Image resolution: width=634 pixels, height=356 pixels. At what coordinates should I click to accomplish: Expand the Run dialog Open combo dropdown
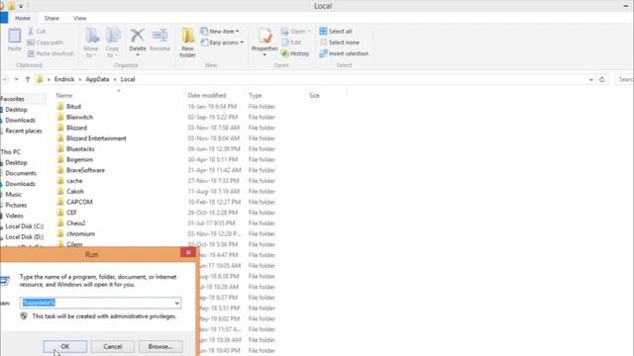(x=177, y=303)
